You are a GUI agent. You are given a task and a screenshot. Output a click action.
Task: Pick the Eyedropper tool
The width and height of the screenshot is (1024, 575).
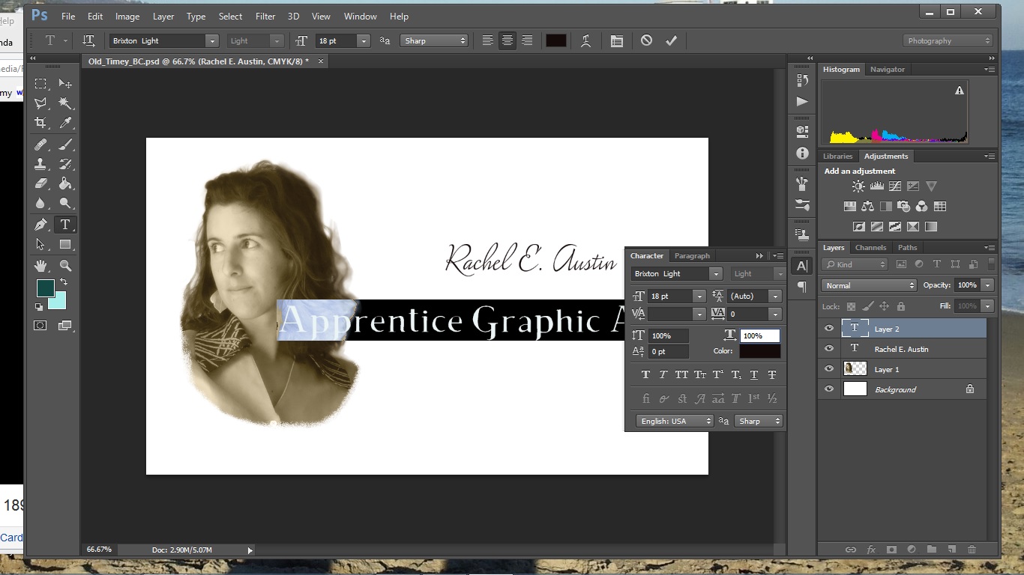point(65,123)
